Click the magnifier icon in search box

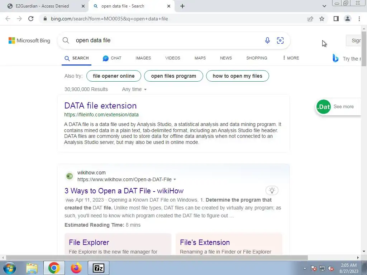click(x=66, y=40)
